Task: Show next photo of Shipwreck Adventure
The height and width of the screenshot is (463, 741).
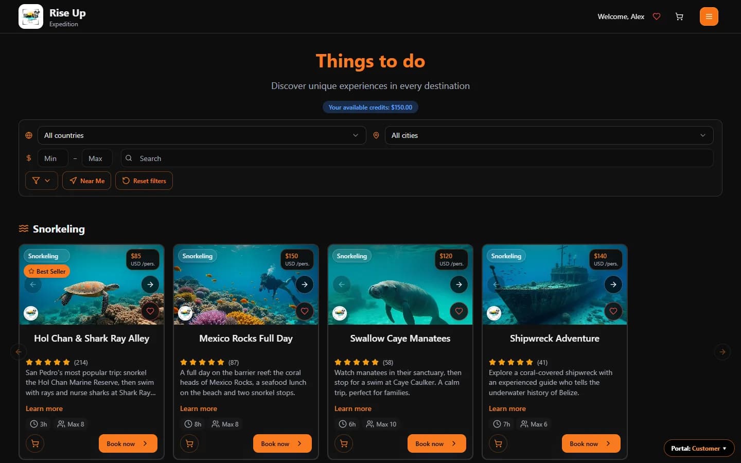Action: tap(613, 284)
